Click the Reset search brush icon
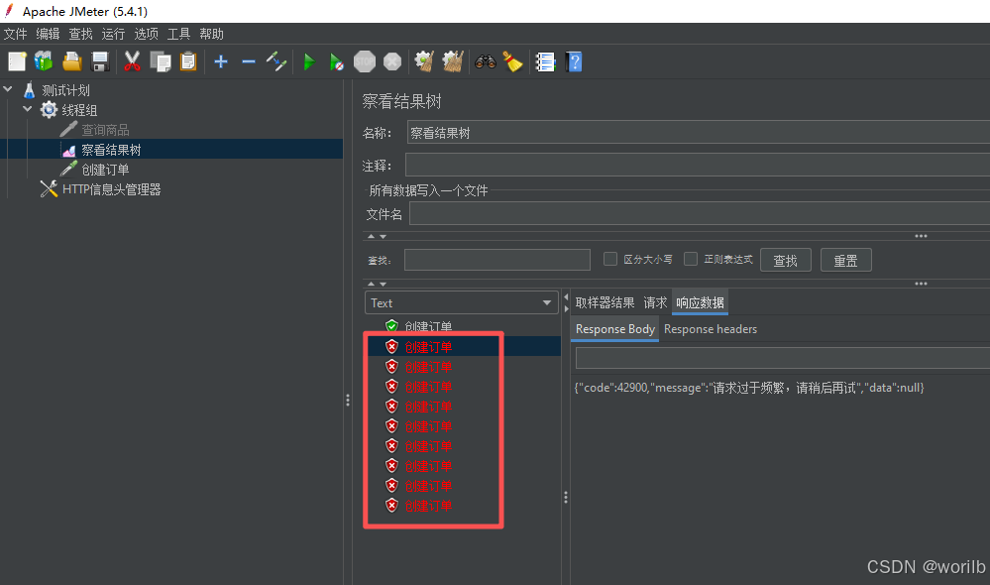 (x=512, y=61)
